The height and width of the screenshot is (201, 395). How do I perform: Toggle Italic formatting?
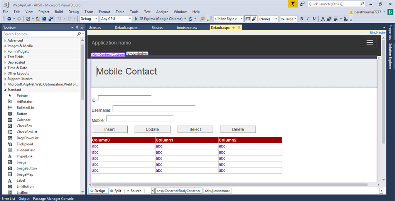point(308,19)
